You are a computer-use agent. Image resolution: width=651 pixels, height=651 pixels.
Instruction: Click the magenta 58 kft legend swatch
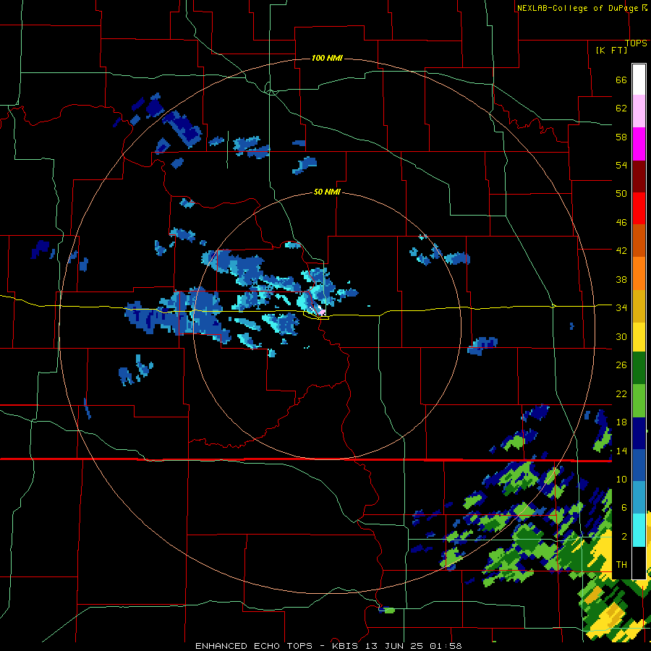click(x=639, y=144)
